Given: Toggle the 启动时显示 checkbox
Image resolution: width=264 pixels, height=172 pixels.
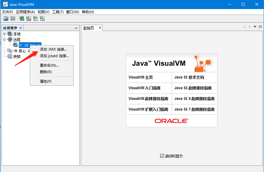Looking at the screenshot, I should pyautogui.click(x=162, y=156).
